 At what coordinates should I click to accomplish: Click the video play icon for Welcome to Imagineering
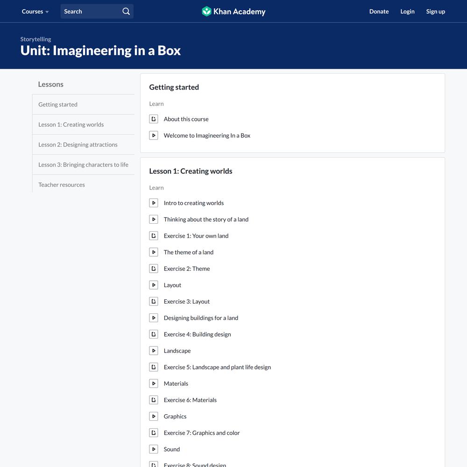[154, 135]
